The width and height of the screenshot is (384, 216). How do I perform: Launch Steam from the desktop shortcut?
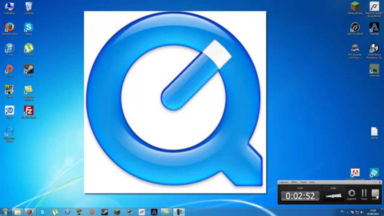[29, 70]
